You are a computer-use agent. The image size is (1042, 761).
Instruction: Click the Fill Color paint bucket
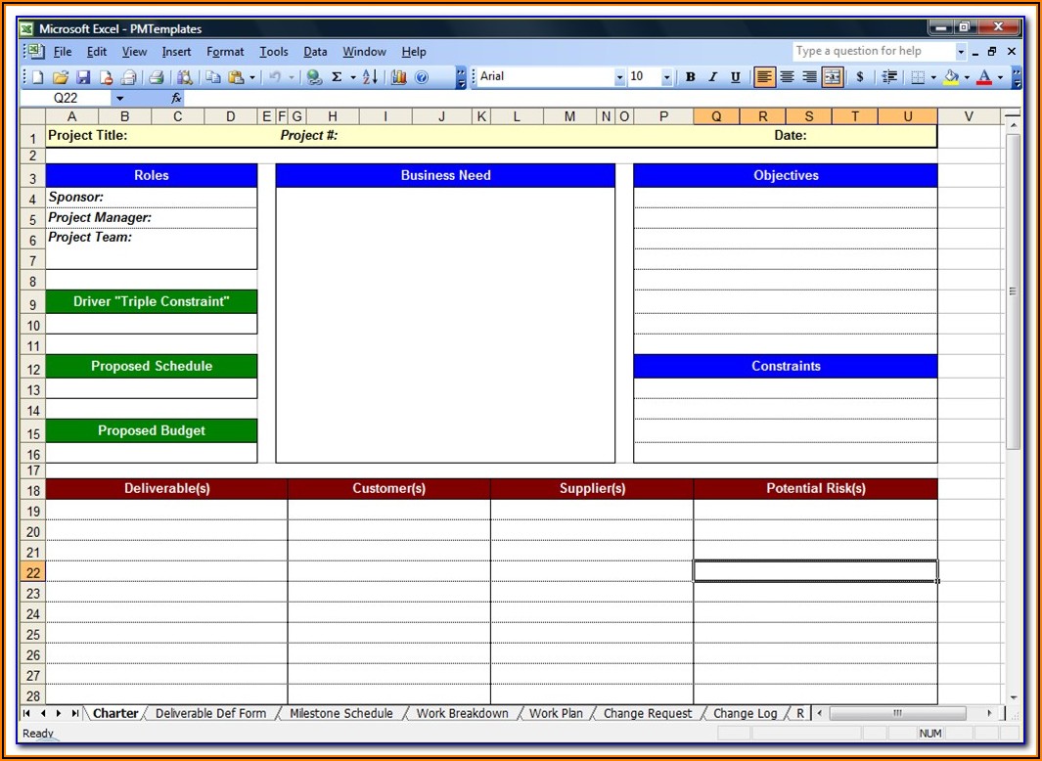[x=950, y=77]
